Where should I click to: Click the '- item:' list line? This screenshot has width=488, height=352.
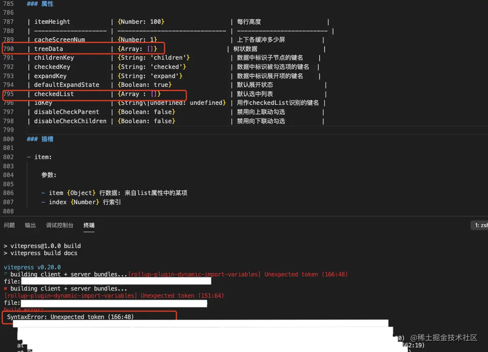(40, 157)
